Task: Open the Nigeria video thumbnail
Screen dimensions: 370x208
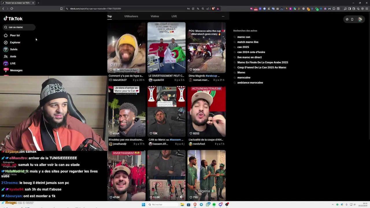Action: click(x=206, y=175)
